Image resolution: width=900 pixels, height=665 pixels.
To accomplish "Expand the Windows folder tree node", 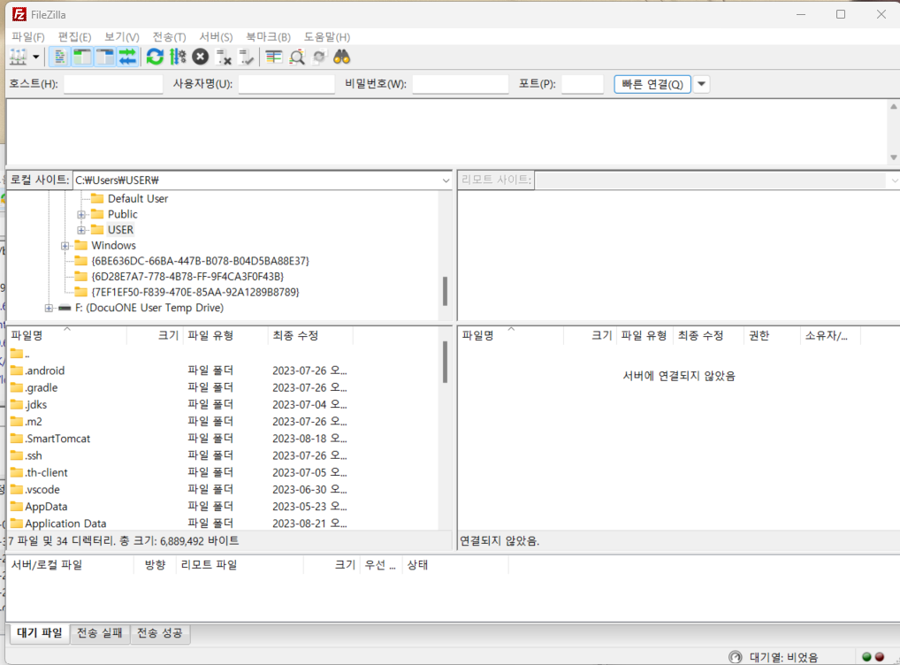I will (65, 245).
